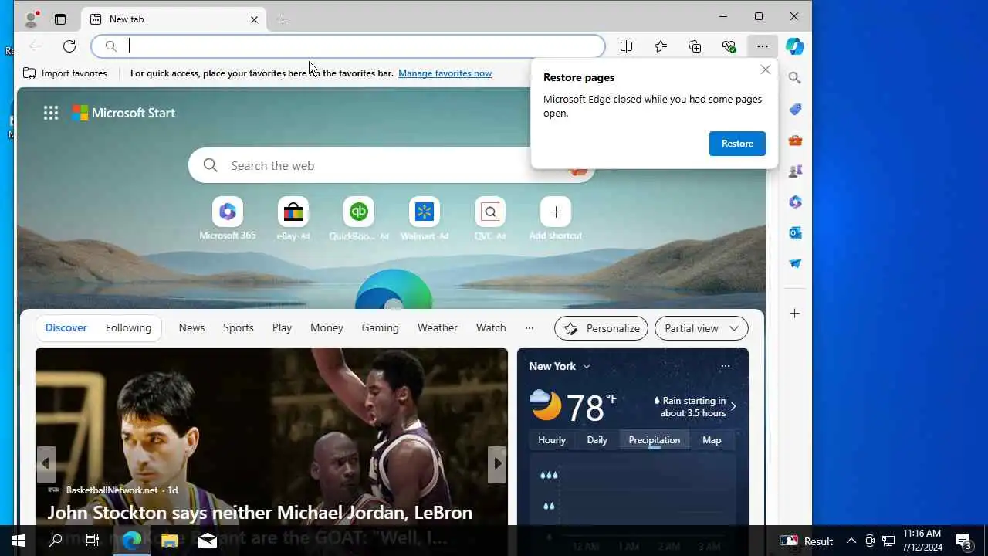Close the Restore pages popup
This screenshot has height=556, width=988.
click(766, 69)
